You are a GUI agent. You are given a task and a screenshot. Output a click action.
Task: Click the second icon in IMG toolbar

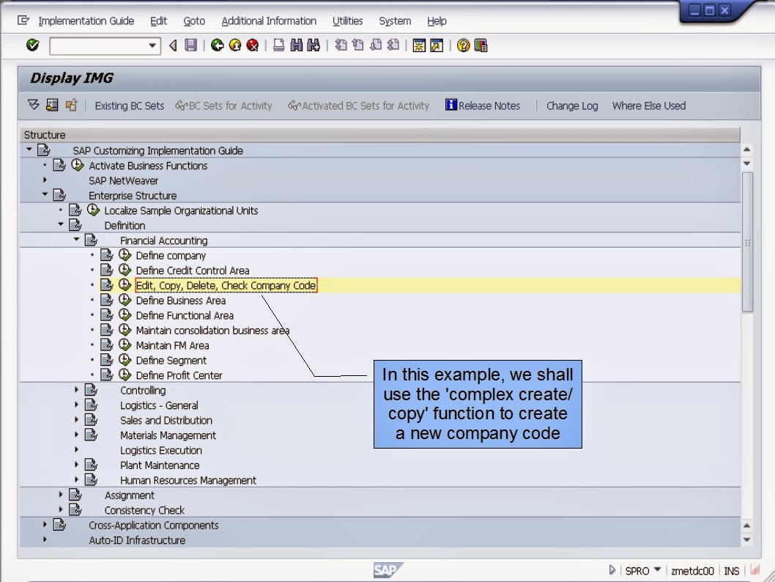[x=52, y=105]
